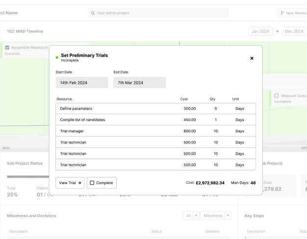Click the Find within project search field
307x239 pixels.
[158, 13]
